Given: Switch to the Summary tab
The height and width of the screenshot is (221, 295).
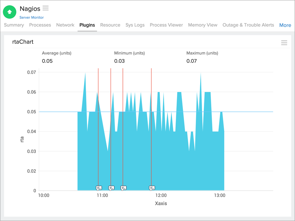Looking at the screenshot, I should point(14,25).
